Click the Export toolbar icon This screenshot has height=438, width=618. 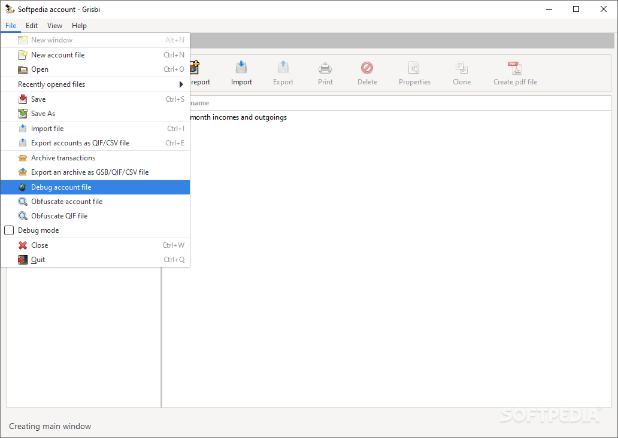point(283,68)
